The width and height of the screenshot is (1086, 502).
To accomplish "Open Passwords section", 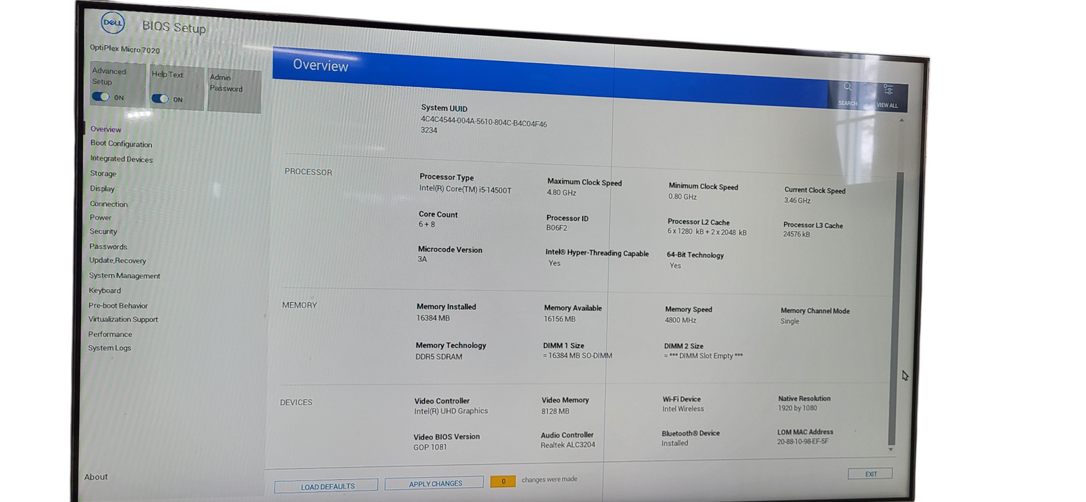I will pyautogui.click(x=108, y=246).
